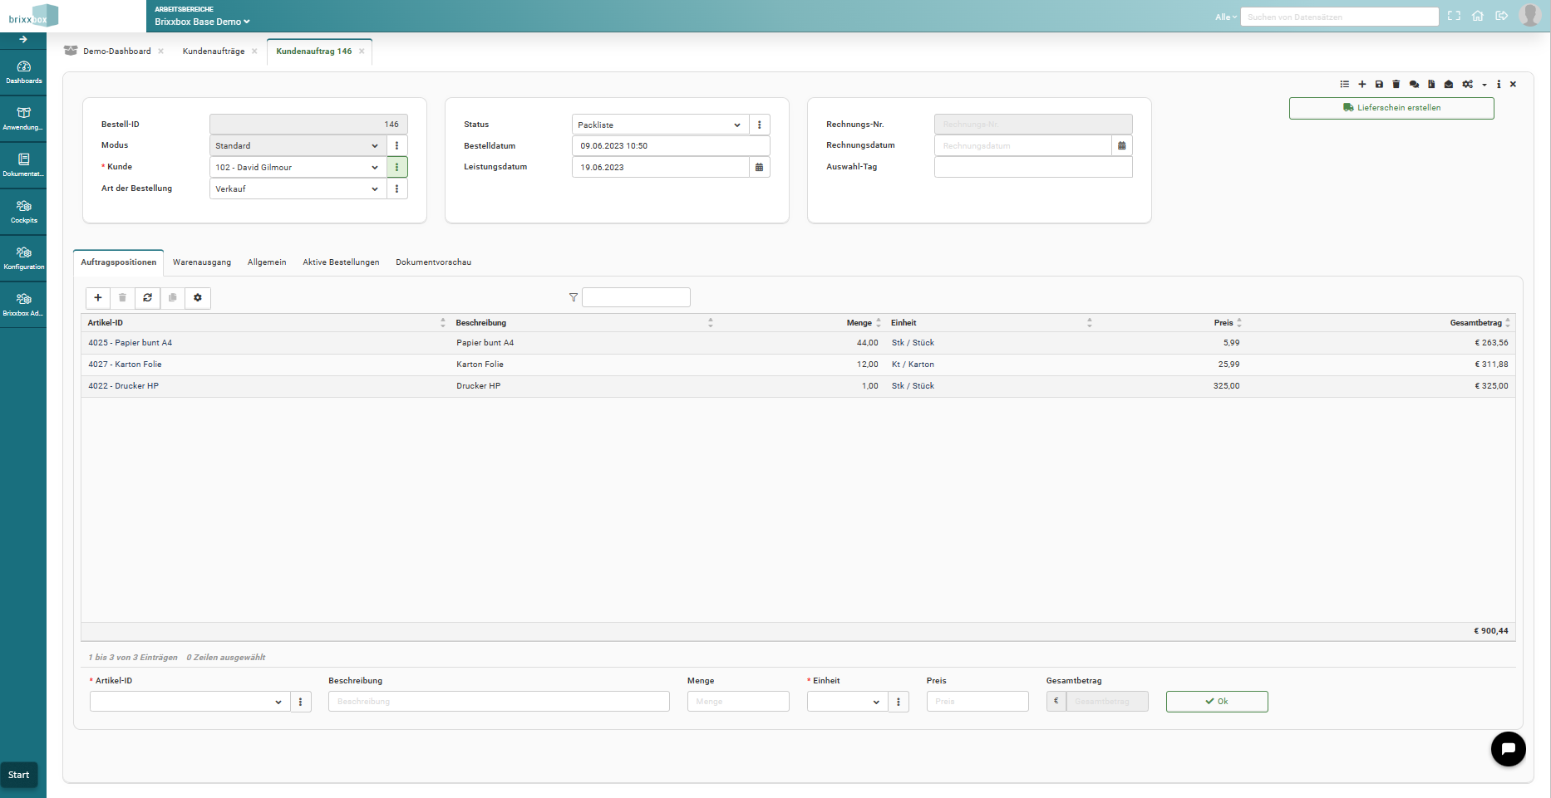Screen dimensions: 1551x798
Task: Open grid settings gear icon
Action: [x=198, y=298]
